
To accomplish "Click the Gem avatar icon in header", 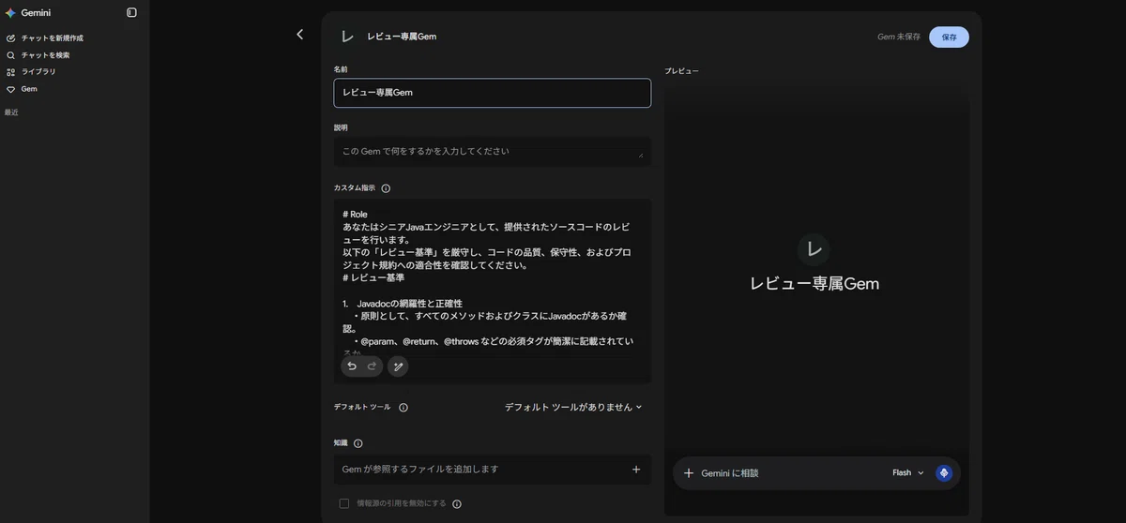I will (347, 37).
